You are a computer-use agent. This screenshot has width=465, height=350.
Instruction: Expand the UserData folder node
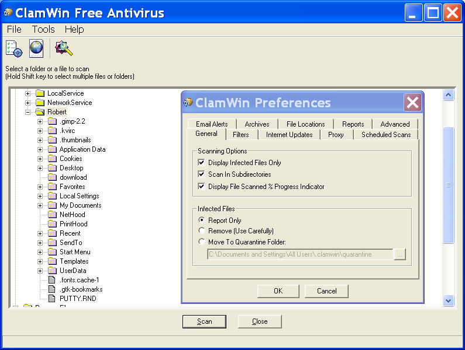pos(40,271)
